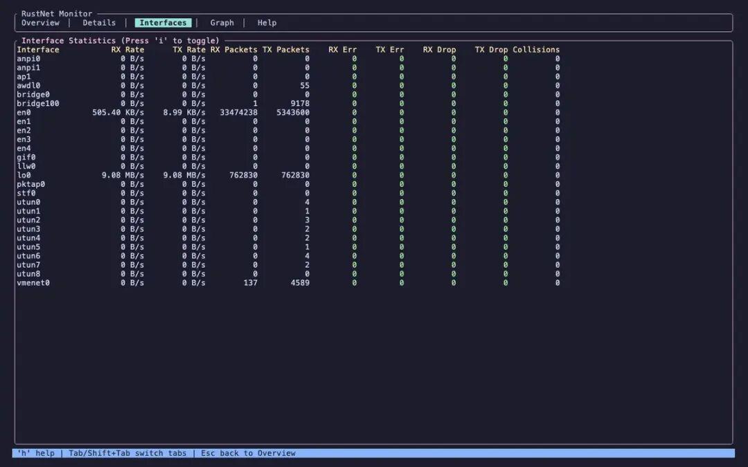Select the stf0 interface name
Viewport: 748px width, 467px height.
click(26, 194)
